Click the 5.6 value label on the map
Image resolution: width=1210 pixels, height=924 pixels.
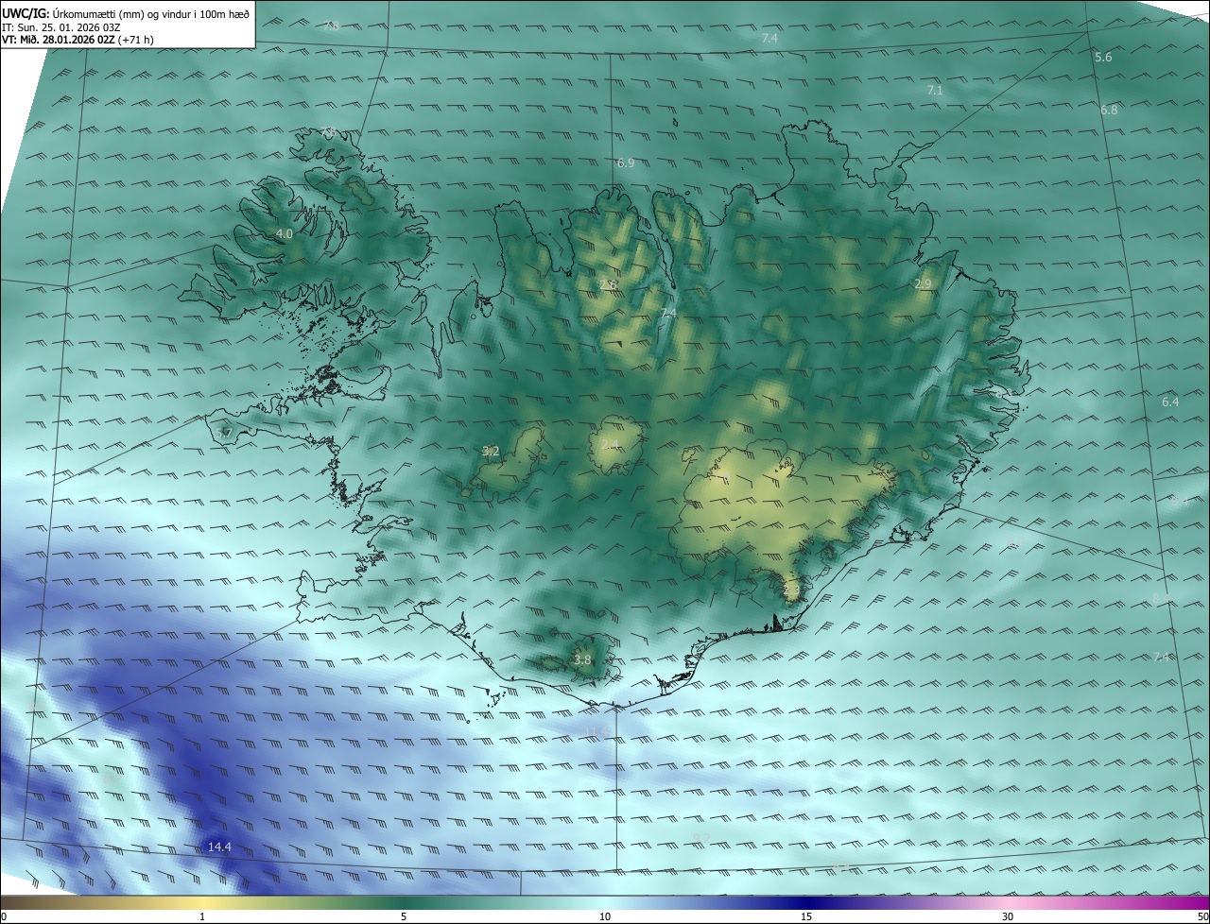pos(1103,58)
